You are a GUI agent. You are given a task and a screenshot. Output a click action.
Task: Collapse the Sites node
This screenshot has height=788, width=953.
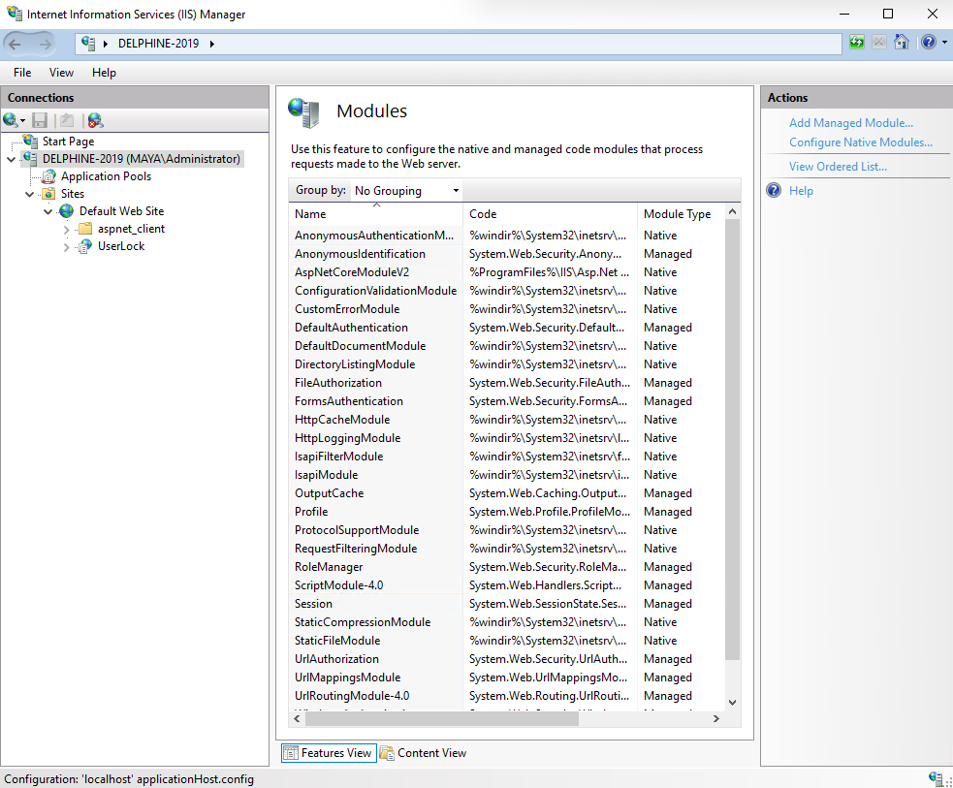tap(29, 195)
